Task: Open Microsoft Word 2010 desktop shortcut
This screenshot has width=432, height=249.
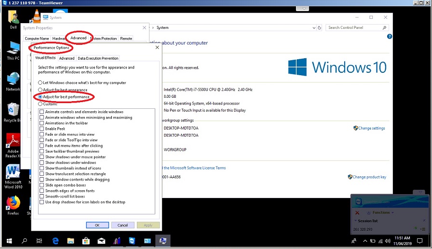Action: click(13, 173)
